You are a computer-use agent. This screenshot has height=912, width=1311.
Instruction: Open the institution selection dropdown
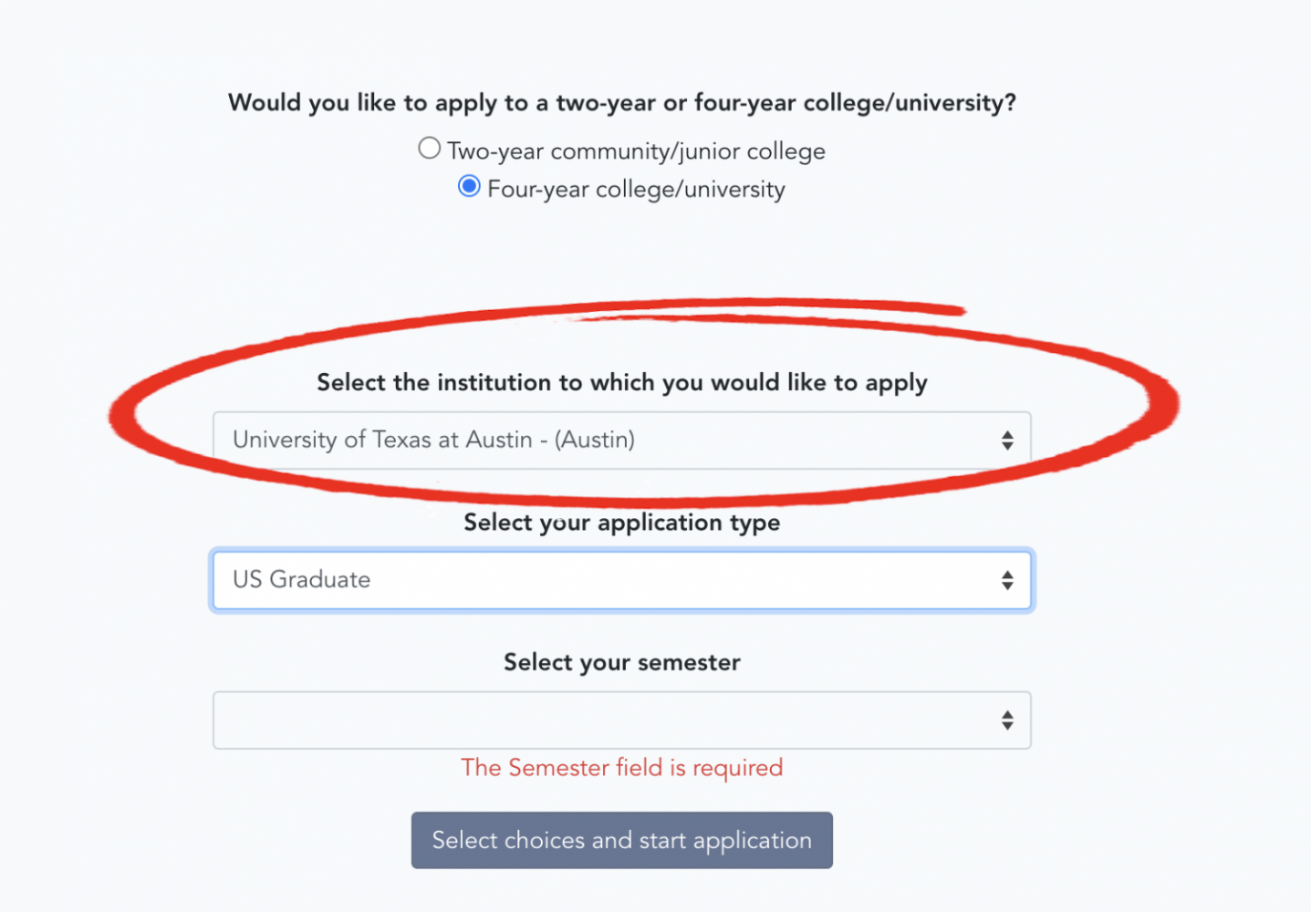pos(621,440)
